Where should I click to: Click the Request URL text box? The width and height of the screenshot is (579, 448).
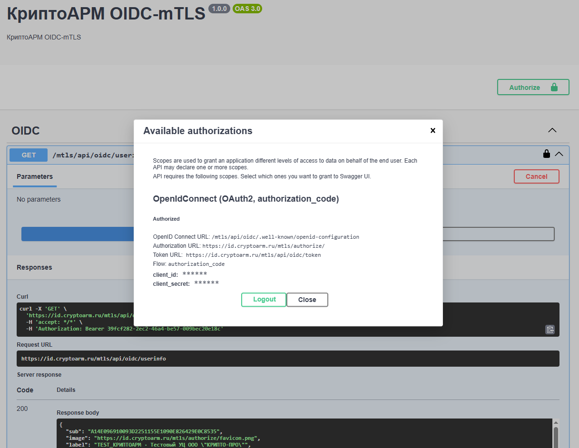click(x=288, y=359)
